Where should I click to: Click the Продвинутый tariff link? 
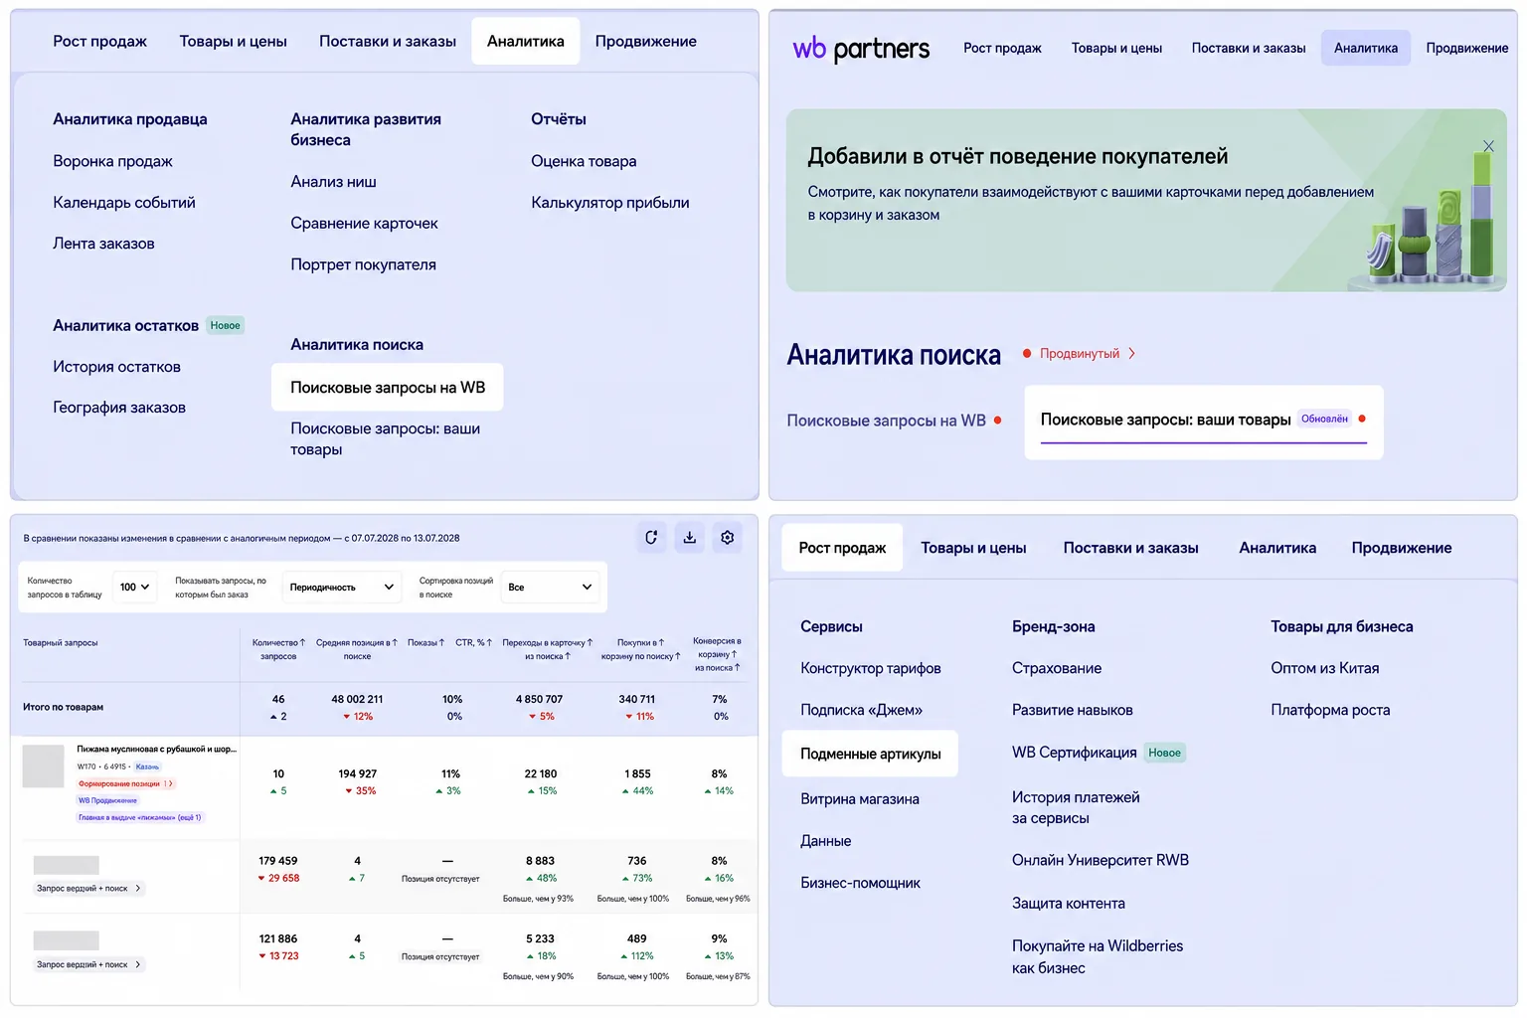tap(1079, 354)
